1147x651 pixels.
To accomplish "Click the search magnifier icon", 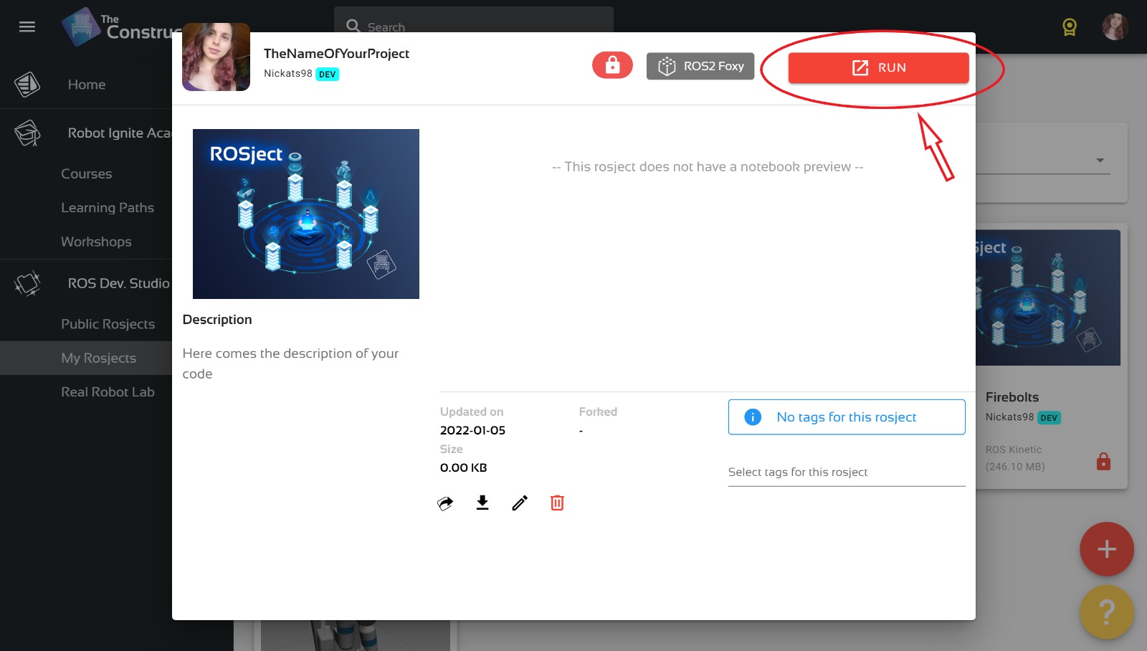I will pos(353,27).
